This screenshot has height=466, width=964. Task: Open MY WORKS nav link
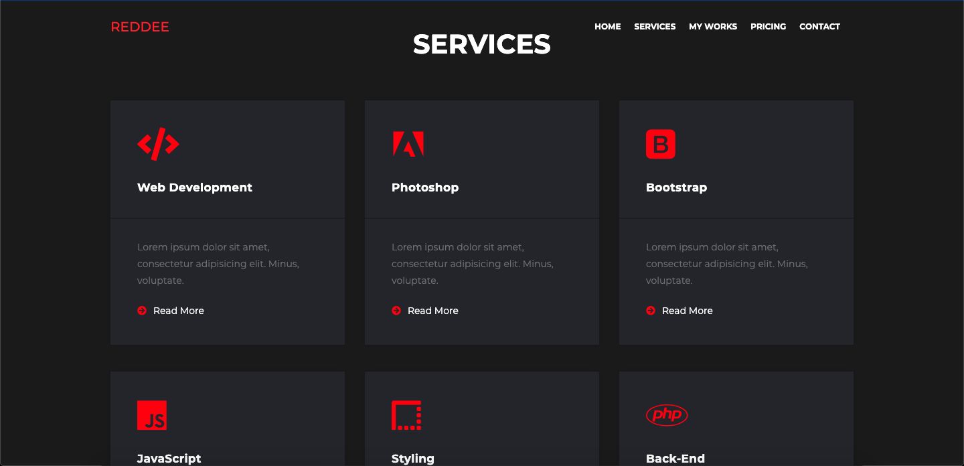point(713,27)
